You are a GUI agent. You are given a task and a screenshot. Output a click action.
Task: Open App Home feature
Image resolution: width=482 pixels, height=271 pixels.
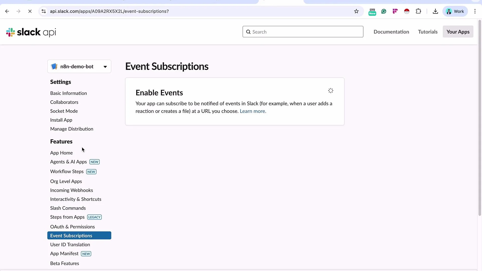[62, 153]
